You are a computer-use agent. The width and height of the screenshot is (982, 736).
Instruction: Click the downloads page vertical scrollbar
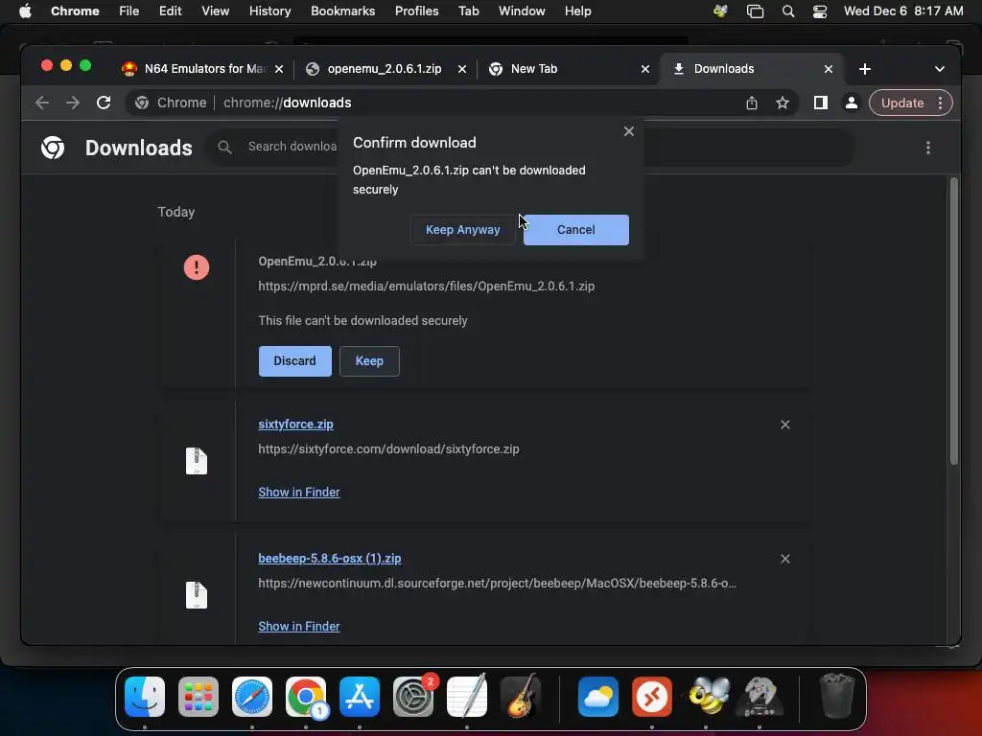(954, 322)
